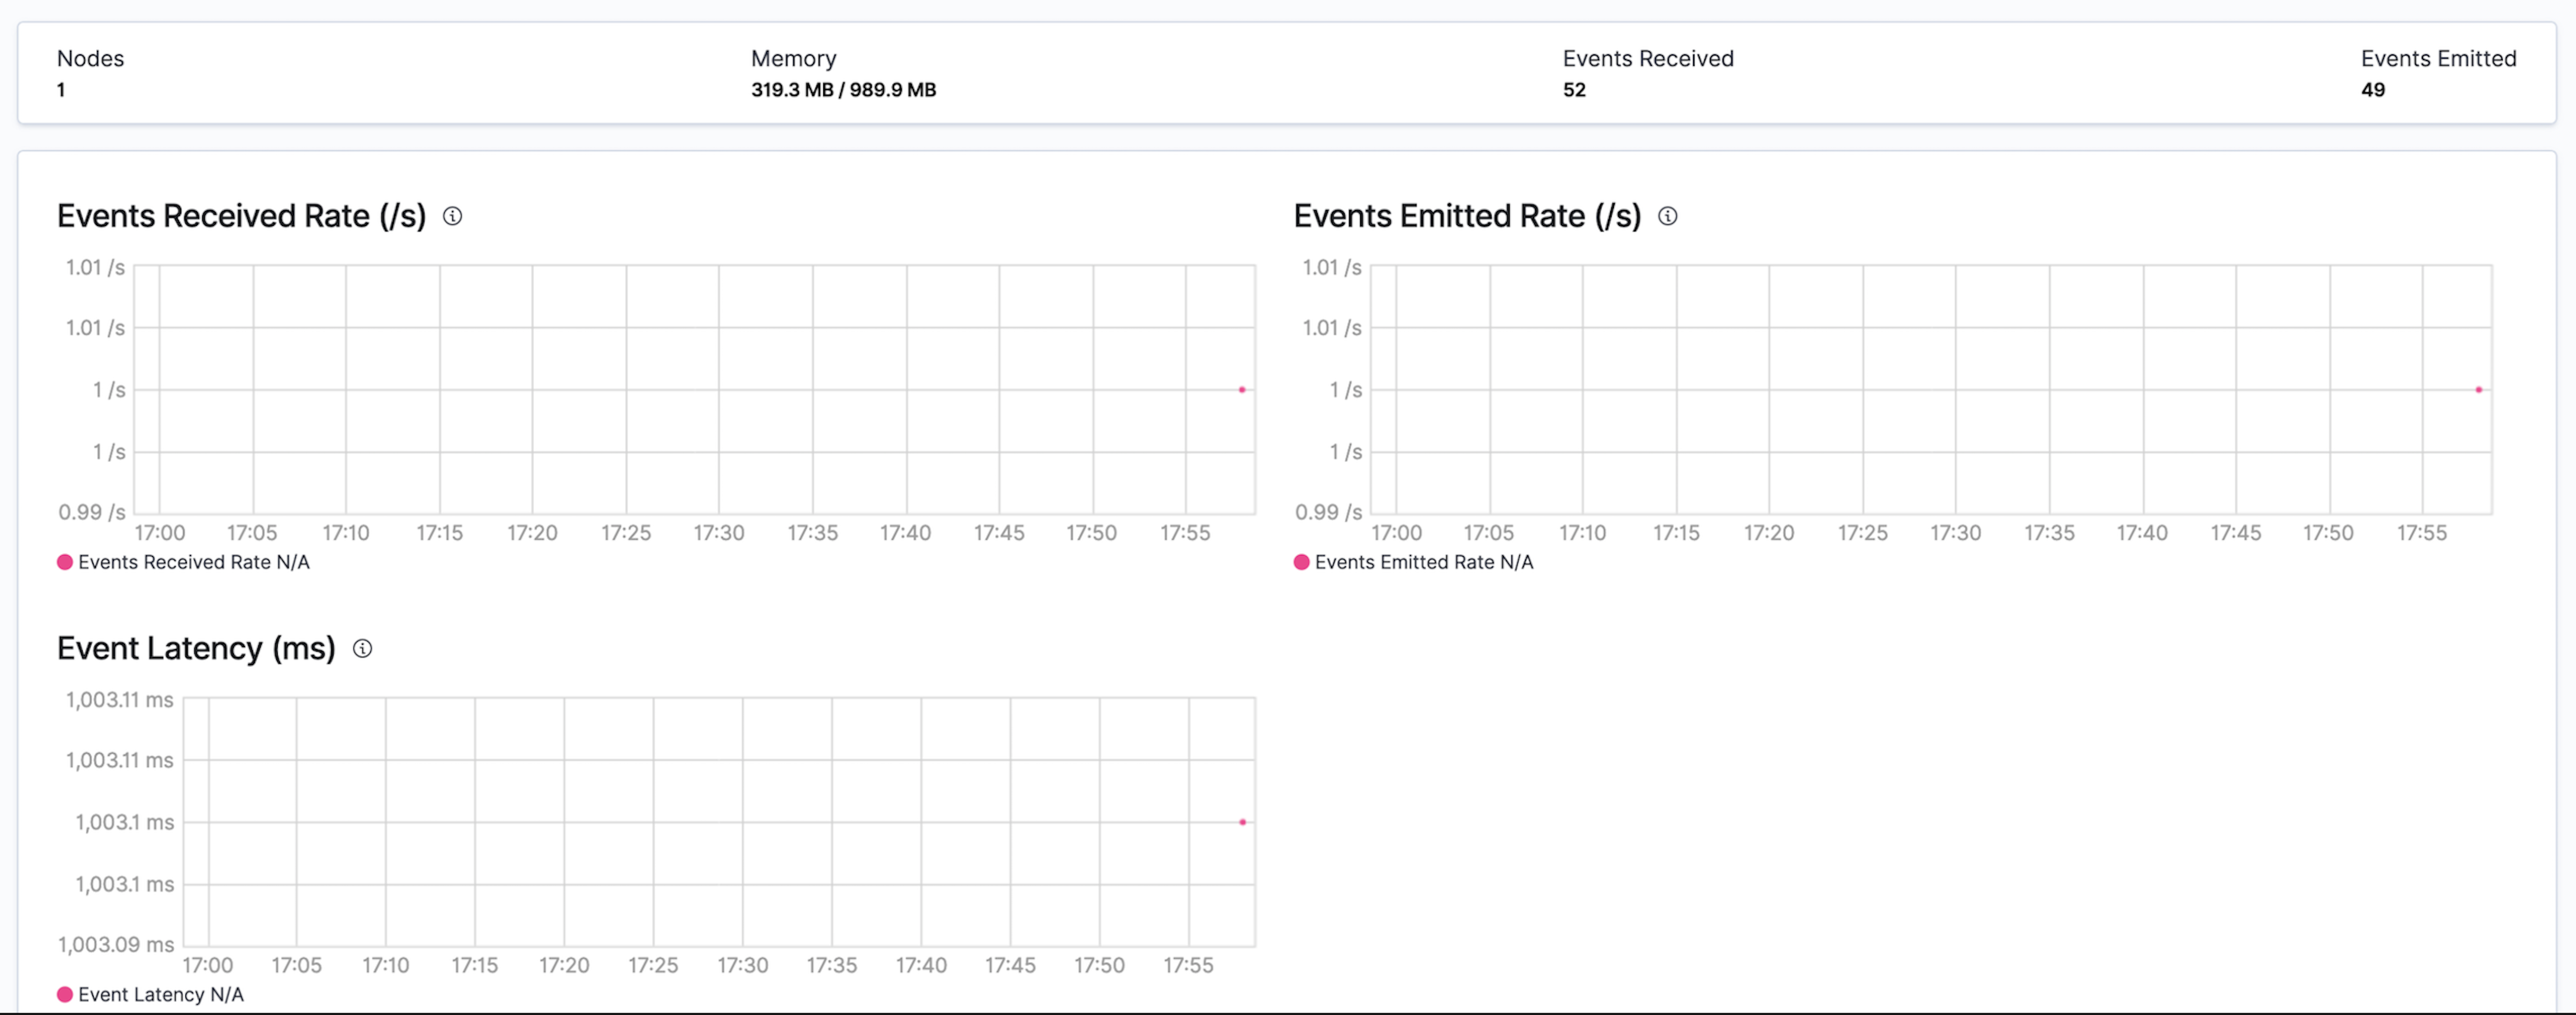Click the info icon beside Events Received Rate

pos(453,216)
